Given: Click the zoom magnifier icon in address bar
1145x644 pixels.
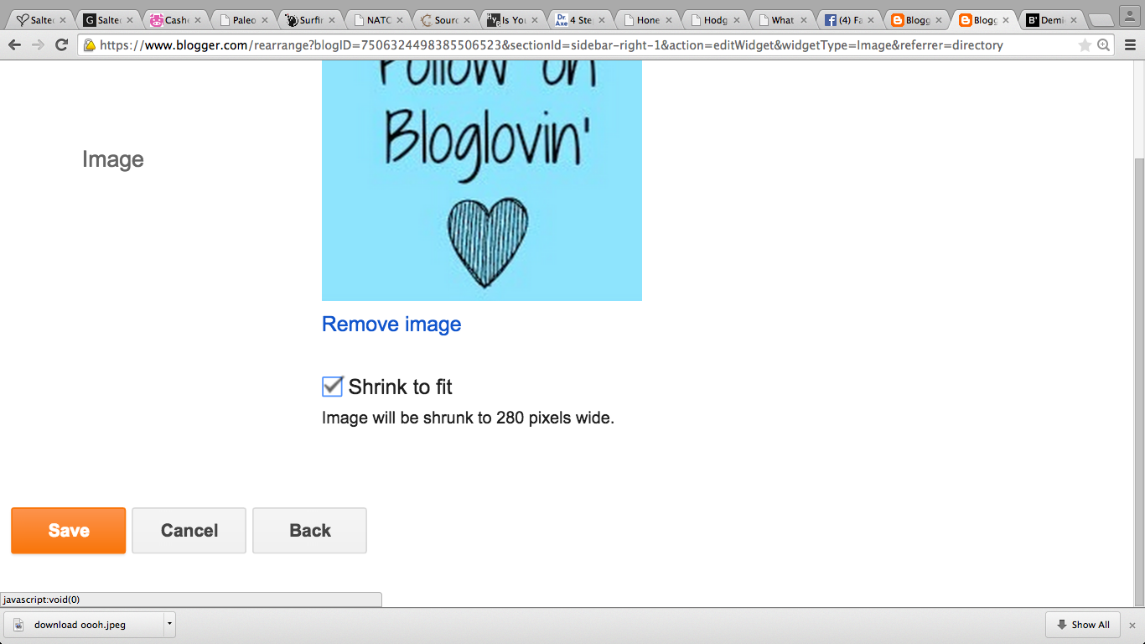Looking at the screenshot, I should [x=1104, y=45].
